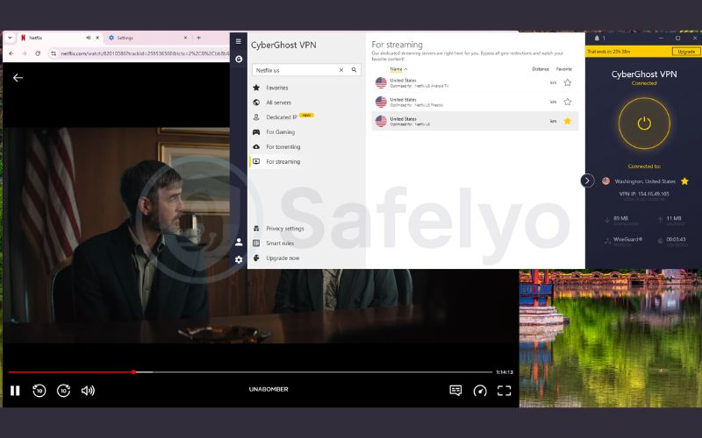Open Netflix subtitles and audio menu
This screenshot has width=702, height=438.
coord(455,391)
